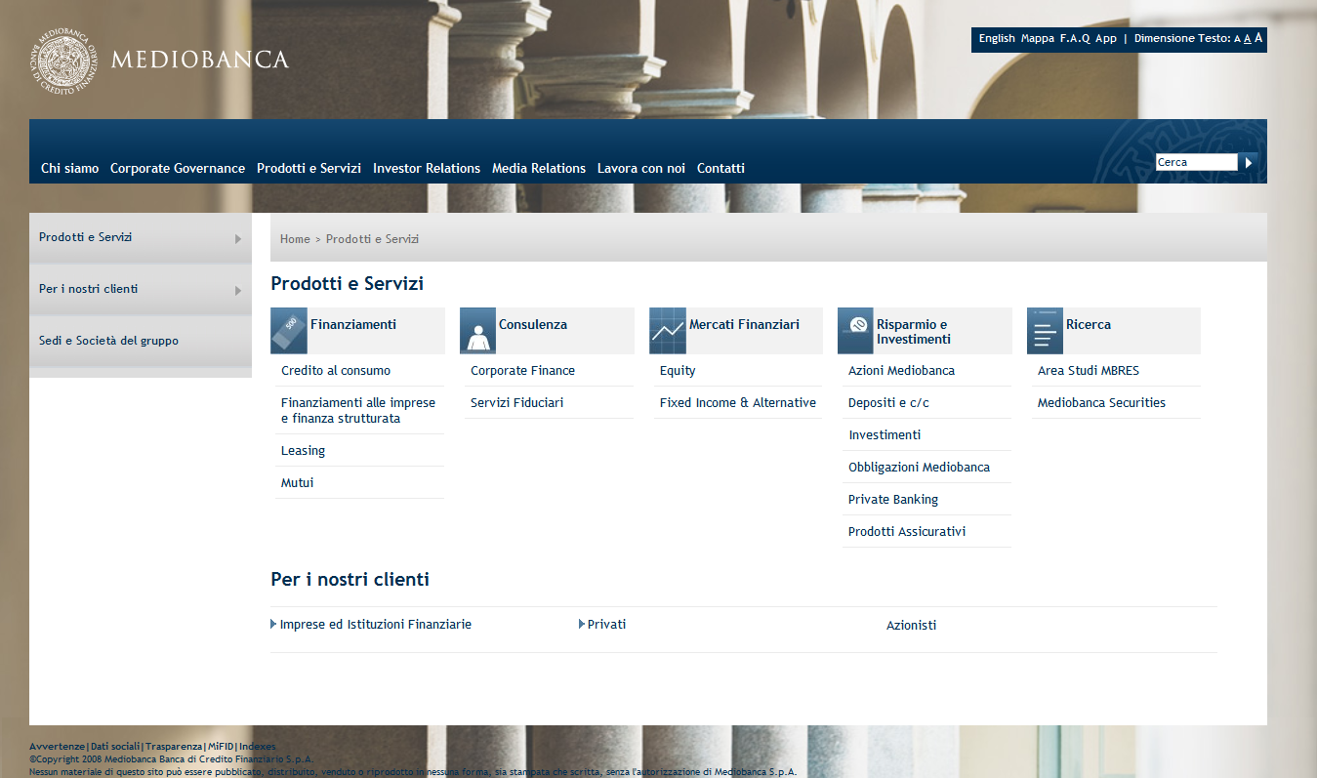The image size is (1317, 778).
Task: Switch the site to English
Action: click(x=997, y=39)
